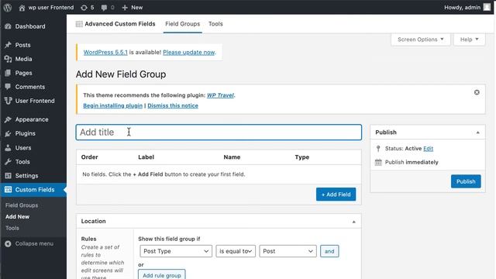This screenshot has height=279, width=496.
Task: Open the Post Type rule dropdown
Action: coord(176,251)
